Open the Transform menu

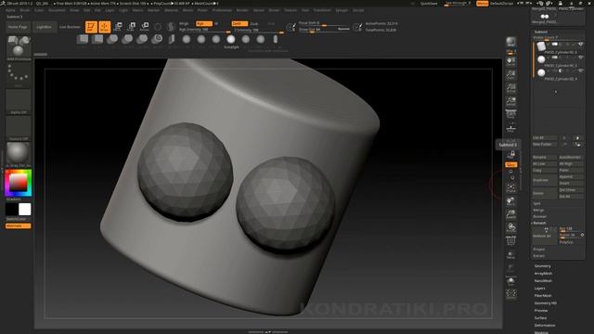coord(322,10)
